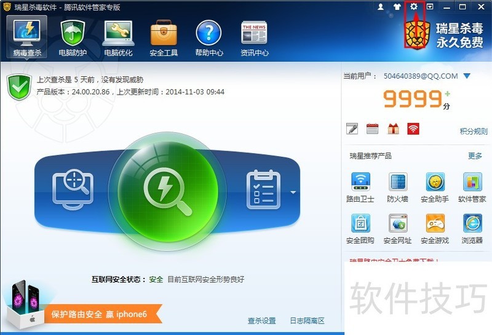Image resolution: width=492 pixels, height=335 pixels.
Task: Open 安全团购 safe group buying
Action: coord(360,229)
